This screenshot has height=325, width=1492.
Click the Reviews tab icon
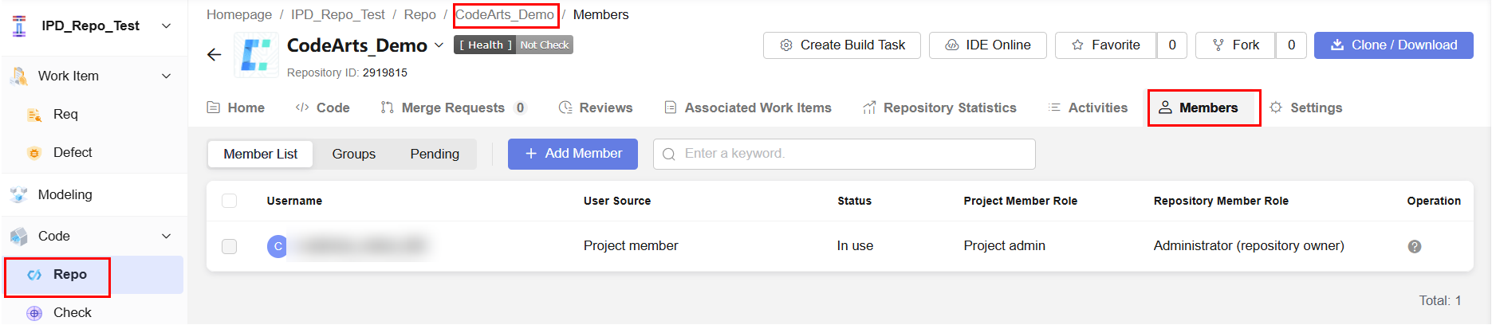pos(565,108)
